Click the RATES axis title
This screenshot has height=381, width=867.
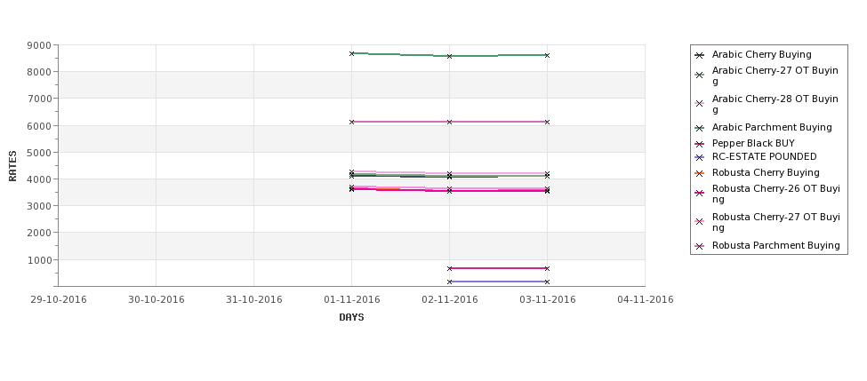tap(12, 166)
